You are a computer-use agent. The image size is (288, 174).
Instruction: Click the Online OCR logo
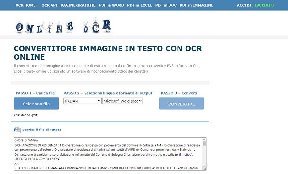click(63, 26)
